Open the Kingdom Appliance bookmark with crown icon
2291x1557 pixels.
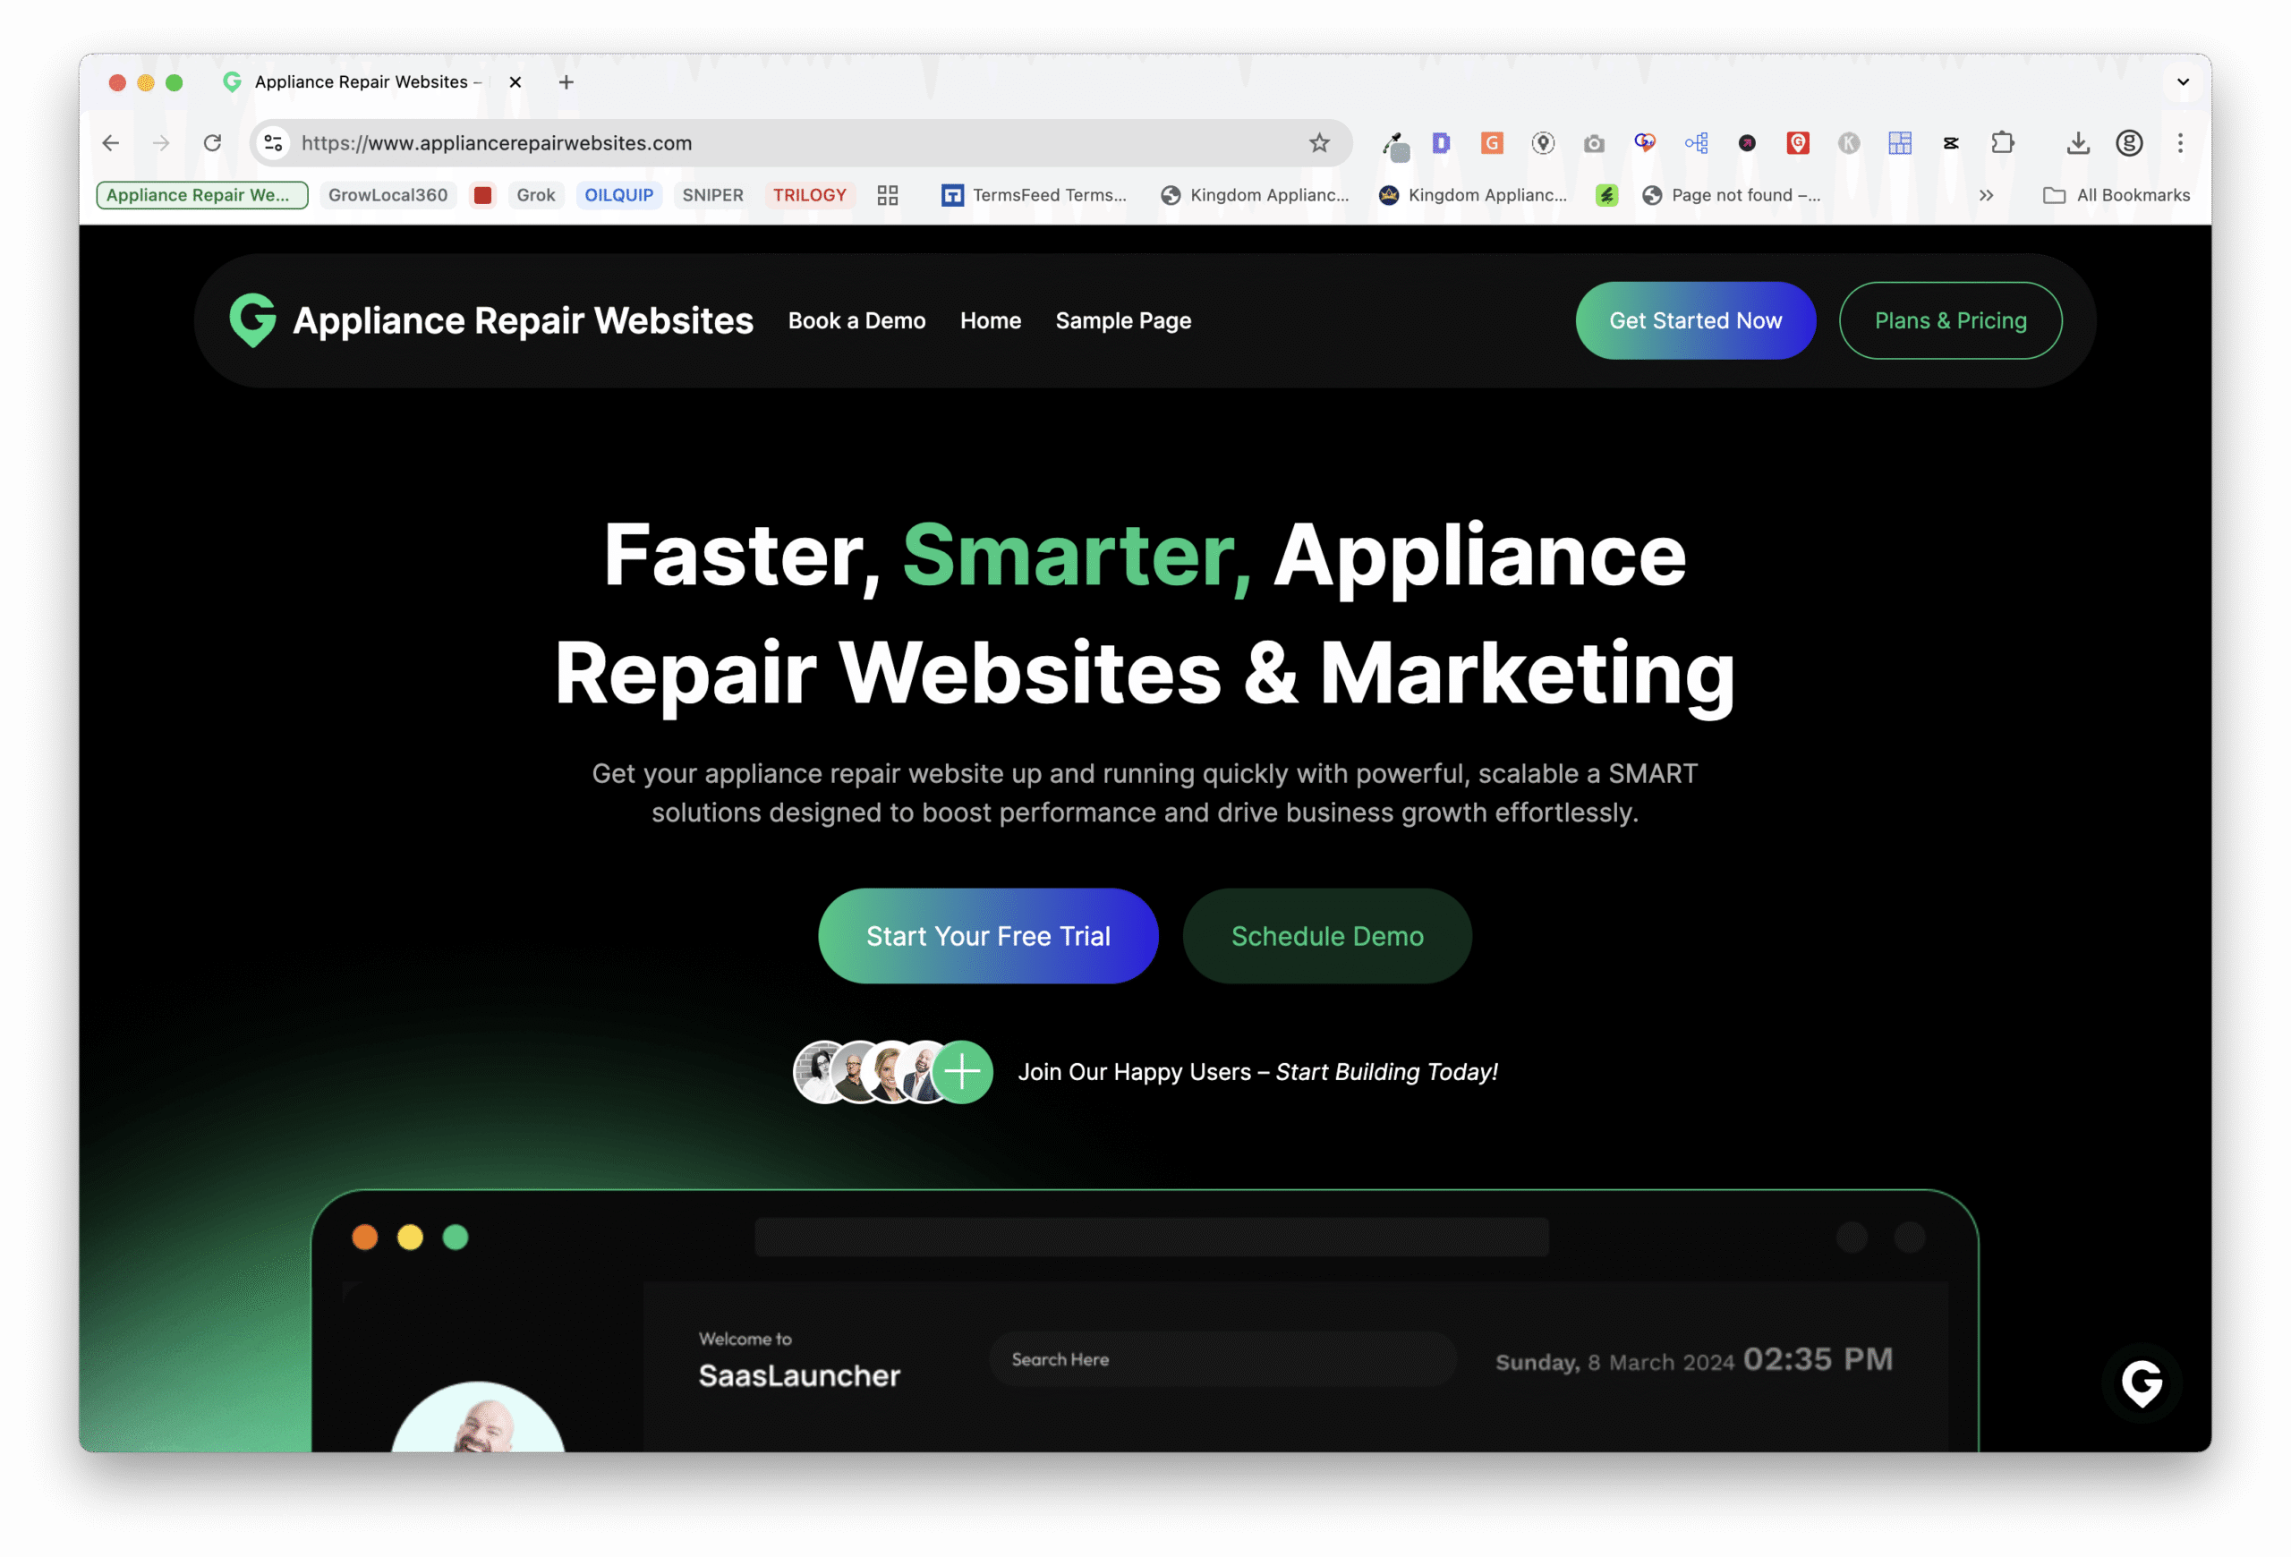point(1473,195)
